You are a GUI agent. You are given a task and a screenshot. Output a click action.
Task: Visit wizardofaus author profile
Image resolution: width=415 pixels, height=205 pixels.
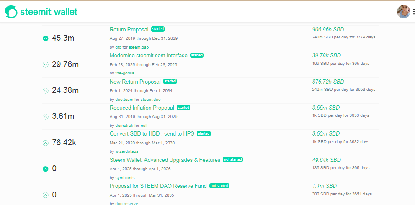[x=126, y=151]
